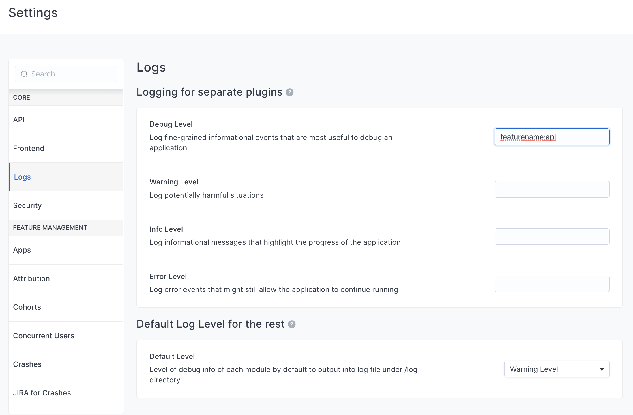The height and width of the screenshot is (415, 633).
Task: Click the Info Level input field
Action: 552,237
